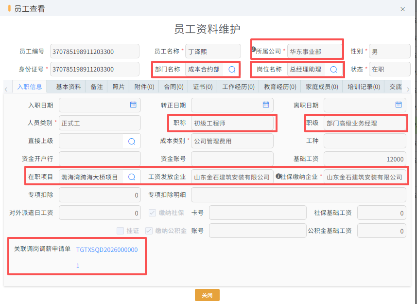Click the 所属公司 field showing 华东事业部
417x304 pixels.
tap(314, 52)
